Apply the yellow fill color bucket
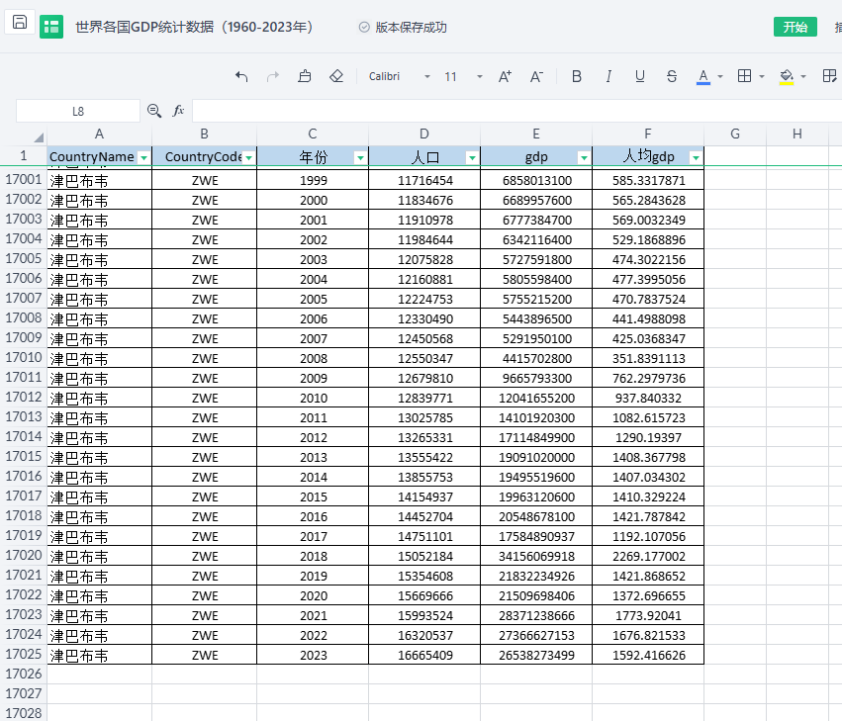Viewport: 842px width, 721px height. [x=787, y=77]
